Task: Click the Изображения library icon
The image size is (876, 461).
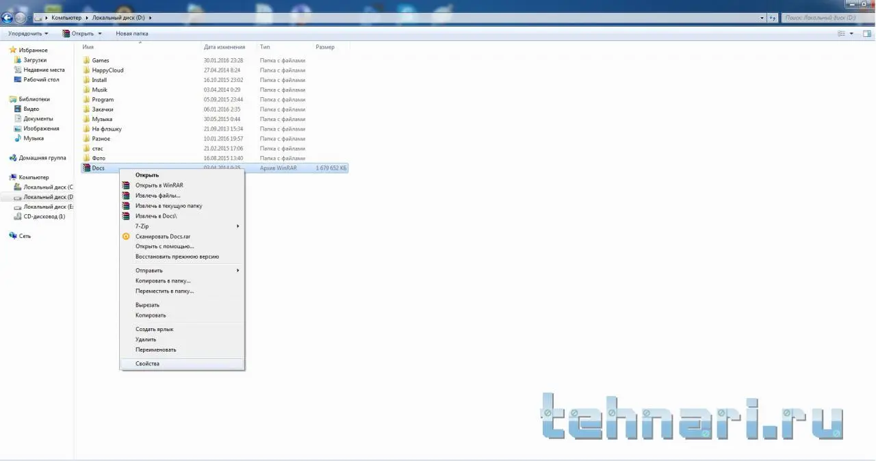Action: click(x=18, y=129)
